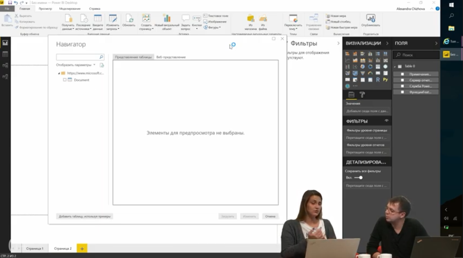Image resolution: width=463 pixels, height=258 pixels.
Task: Pick the R script visual
Action: [x=378, y=80]
